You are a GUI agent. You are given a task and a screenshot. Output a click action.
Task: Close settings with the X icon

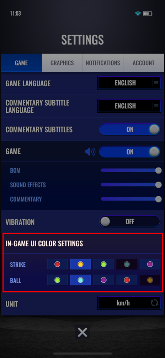click(82, 332)
